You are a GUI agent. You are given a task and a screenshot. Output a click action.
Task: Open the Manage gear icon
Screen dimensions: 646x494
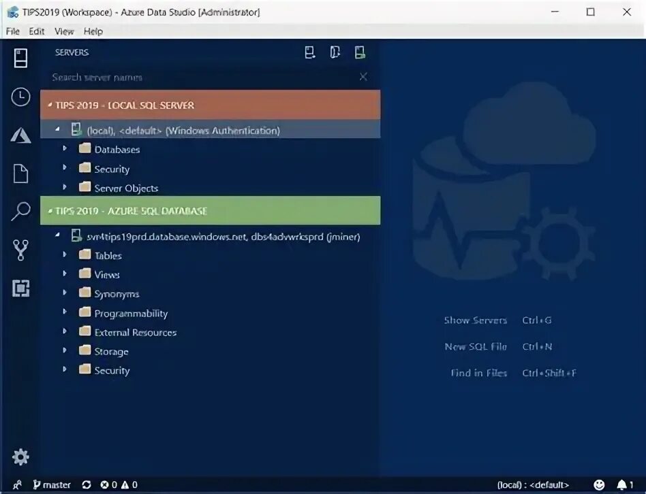tap(20, 457)
